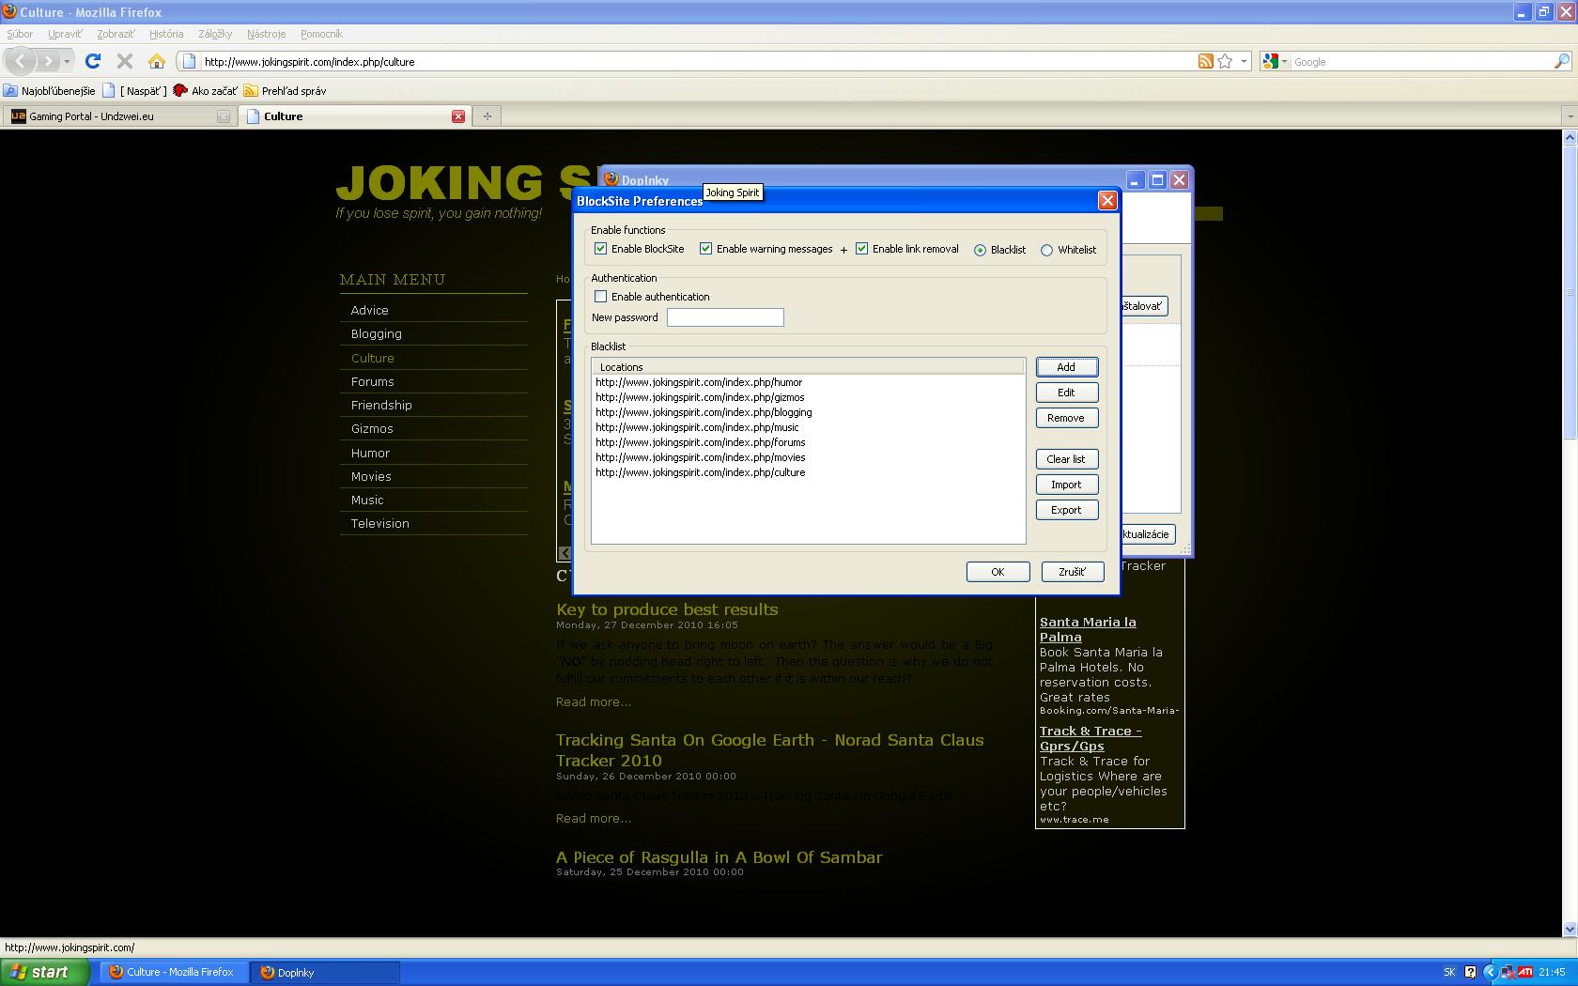Image resolution: width=1578 pixels, height=986 pixels.
Task: Click the New password input field
Action: click(x=725, y=317)
